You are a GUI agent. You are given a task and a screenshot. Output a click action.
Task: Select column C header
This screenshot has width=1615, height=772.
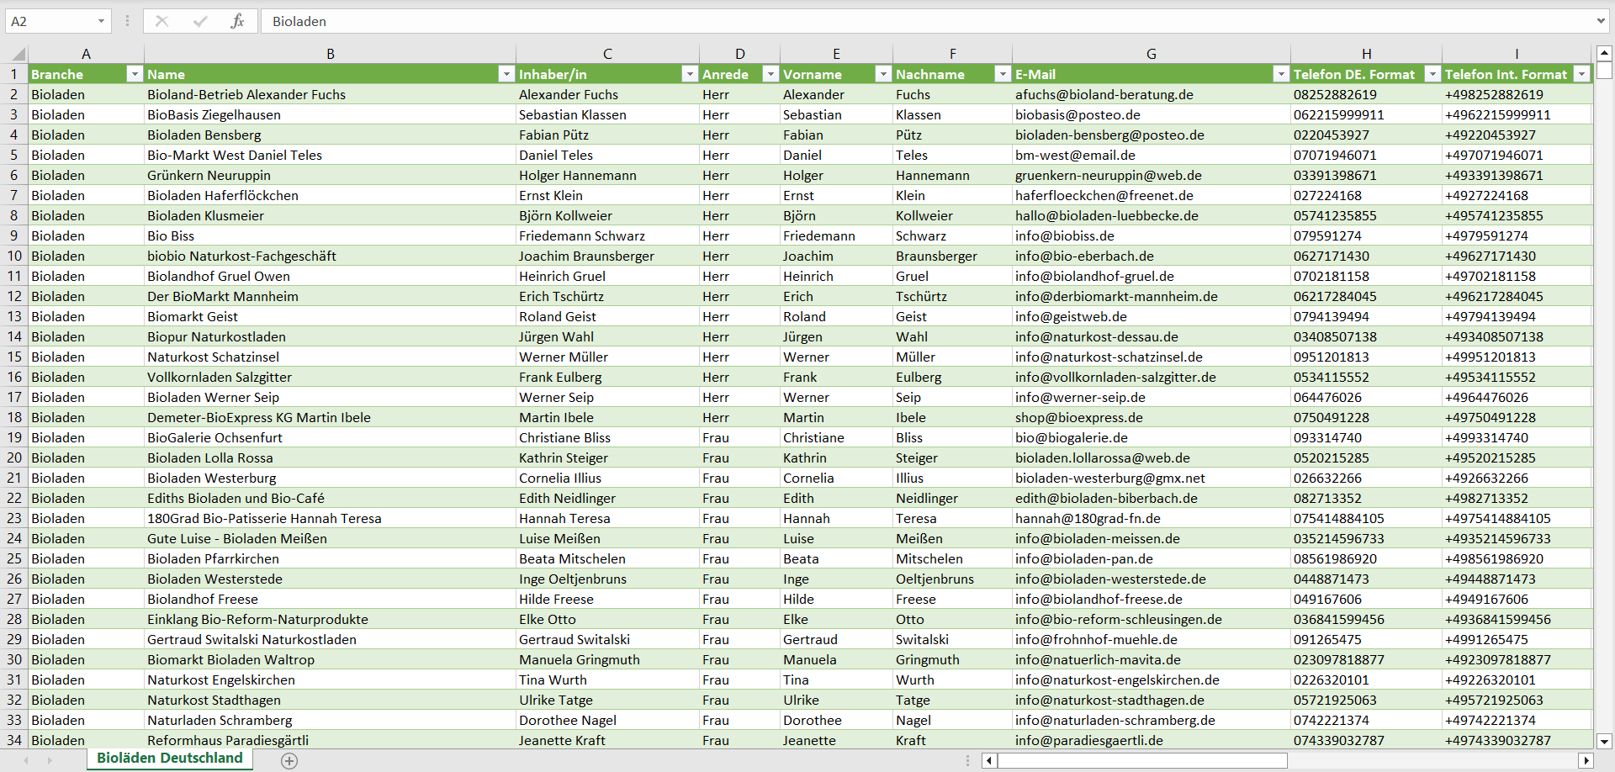coord(607,54)
